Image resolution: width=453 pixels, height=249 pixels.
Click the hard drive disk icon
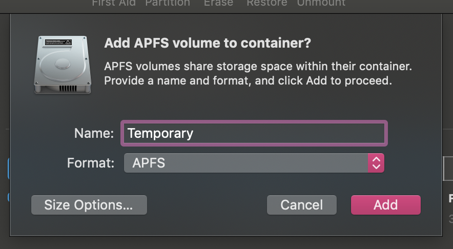(63, 65)
